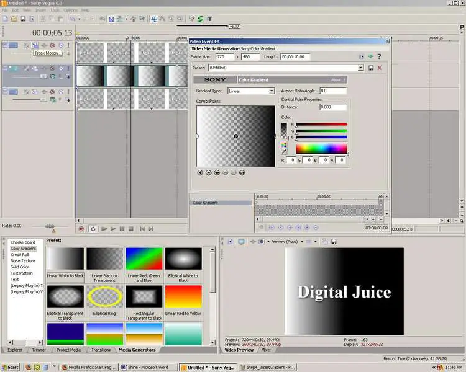The height and width of the screenshot is (372, 466).
Task: Open Mozilla Firefox Start Page taskbar button
Action: (89, 367)
